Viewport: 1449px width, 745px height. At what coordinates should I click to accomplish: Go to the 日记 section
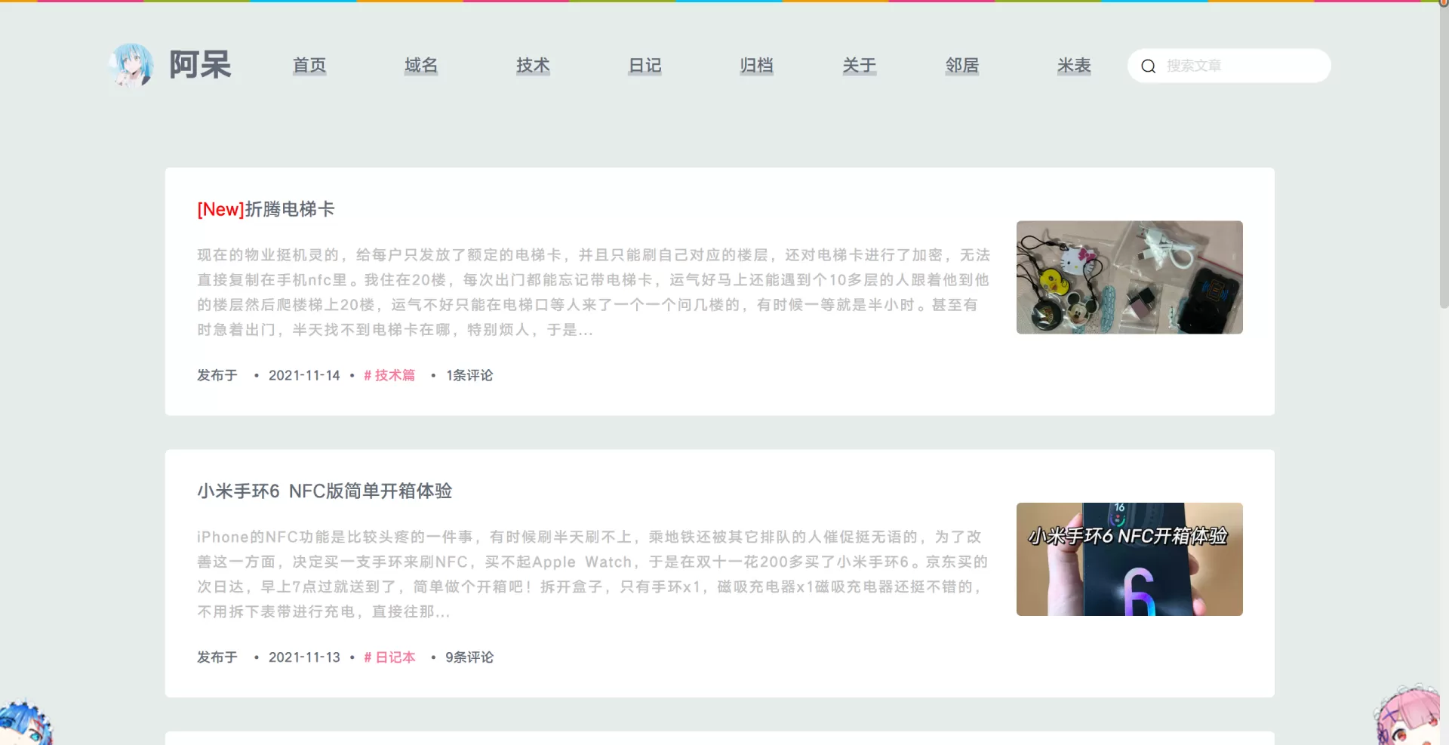[645, 66]
